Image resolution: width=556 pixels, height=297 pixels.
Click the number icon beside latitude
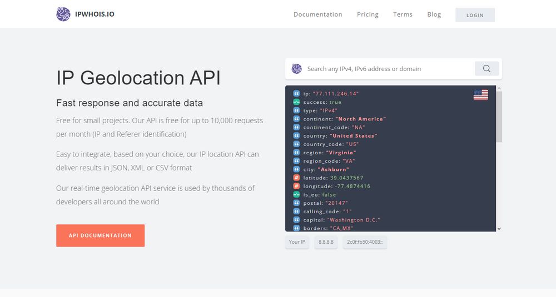296,178
